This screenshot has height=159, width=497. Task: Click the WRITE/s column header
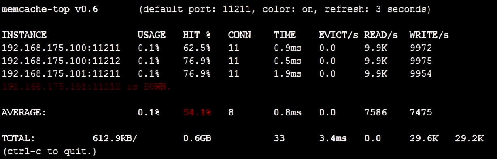pyautogui.click(x=429, y=35)
